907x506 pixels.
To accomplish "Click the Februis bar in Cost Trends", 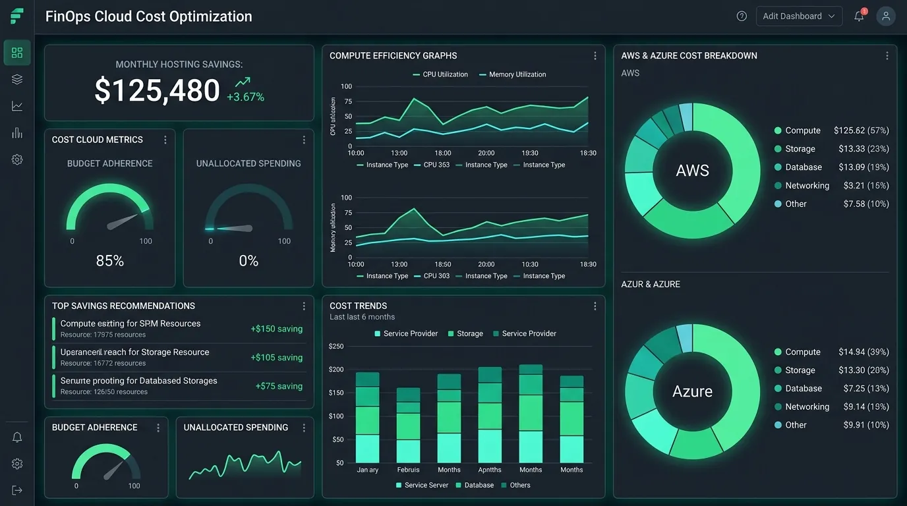I will click(408, 425).
